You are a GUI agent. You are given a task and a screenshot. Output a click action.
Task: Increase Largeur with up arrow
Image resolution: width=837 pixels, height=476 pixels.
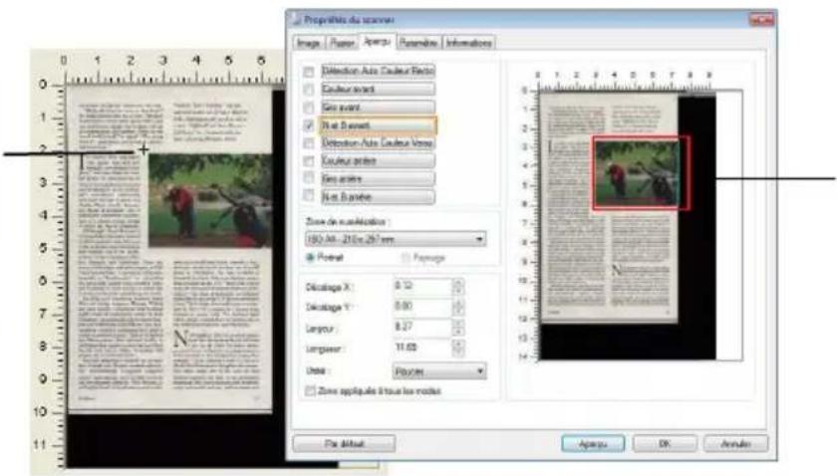pyautogui.click(x=458, y=323)
